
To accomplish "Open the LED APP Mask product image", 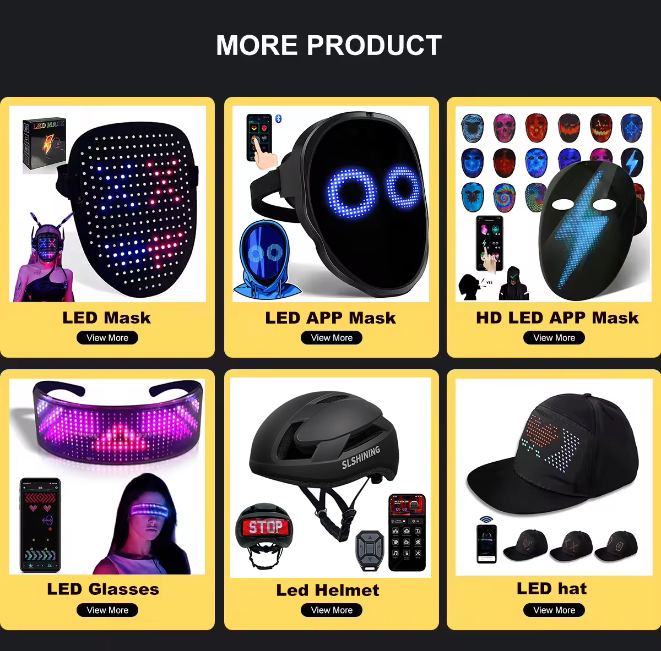I will (x=331, y=204).
